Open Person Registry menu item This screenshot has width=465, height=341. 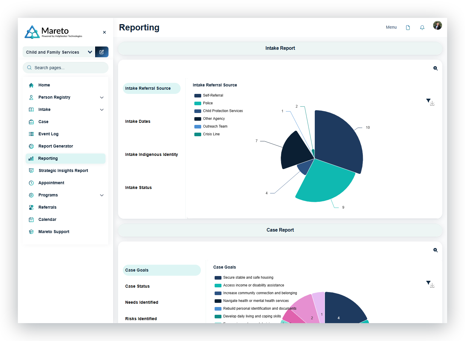click(x=54, y=97)
